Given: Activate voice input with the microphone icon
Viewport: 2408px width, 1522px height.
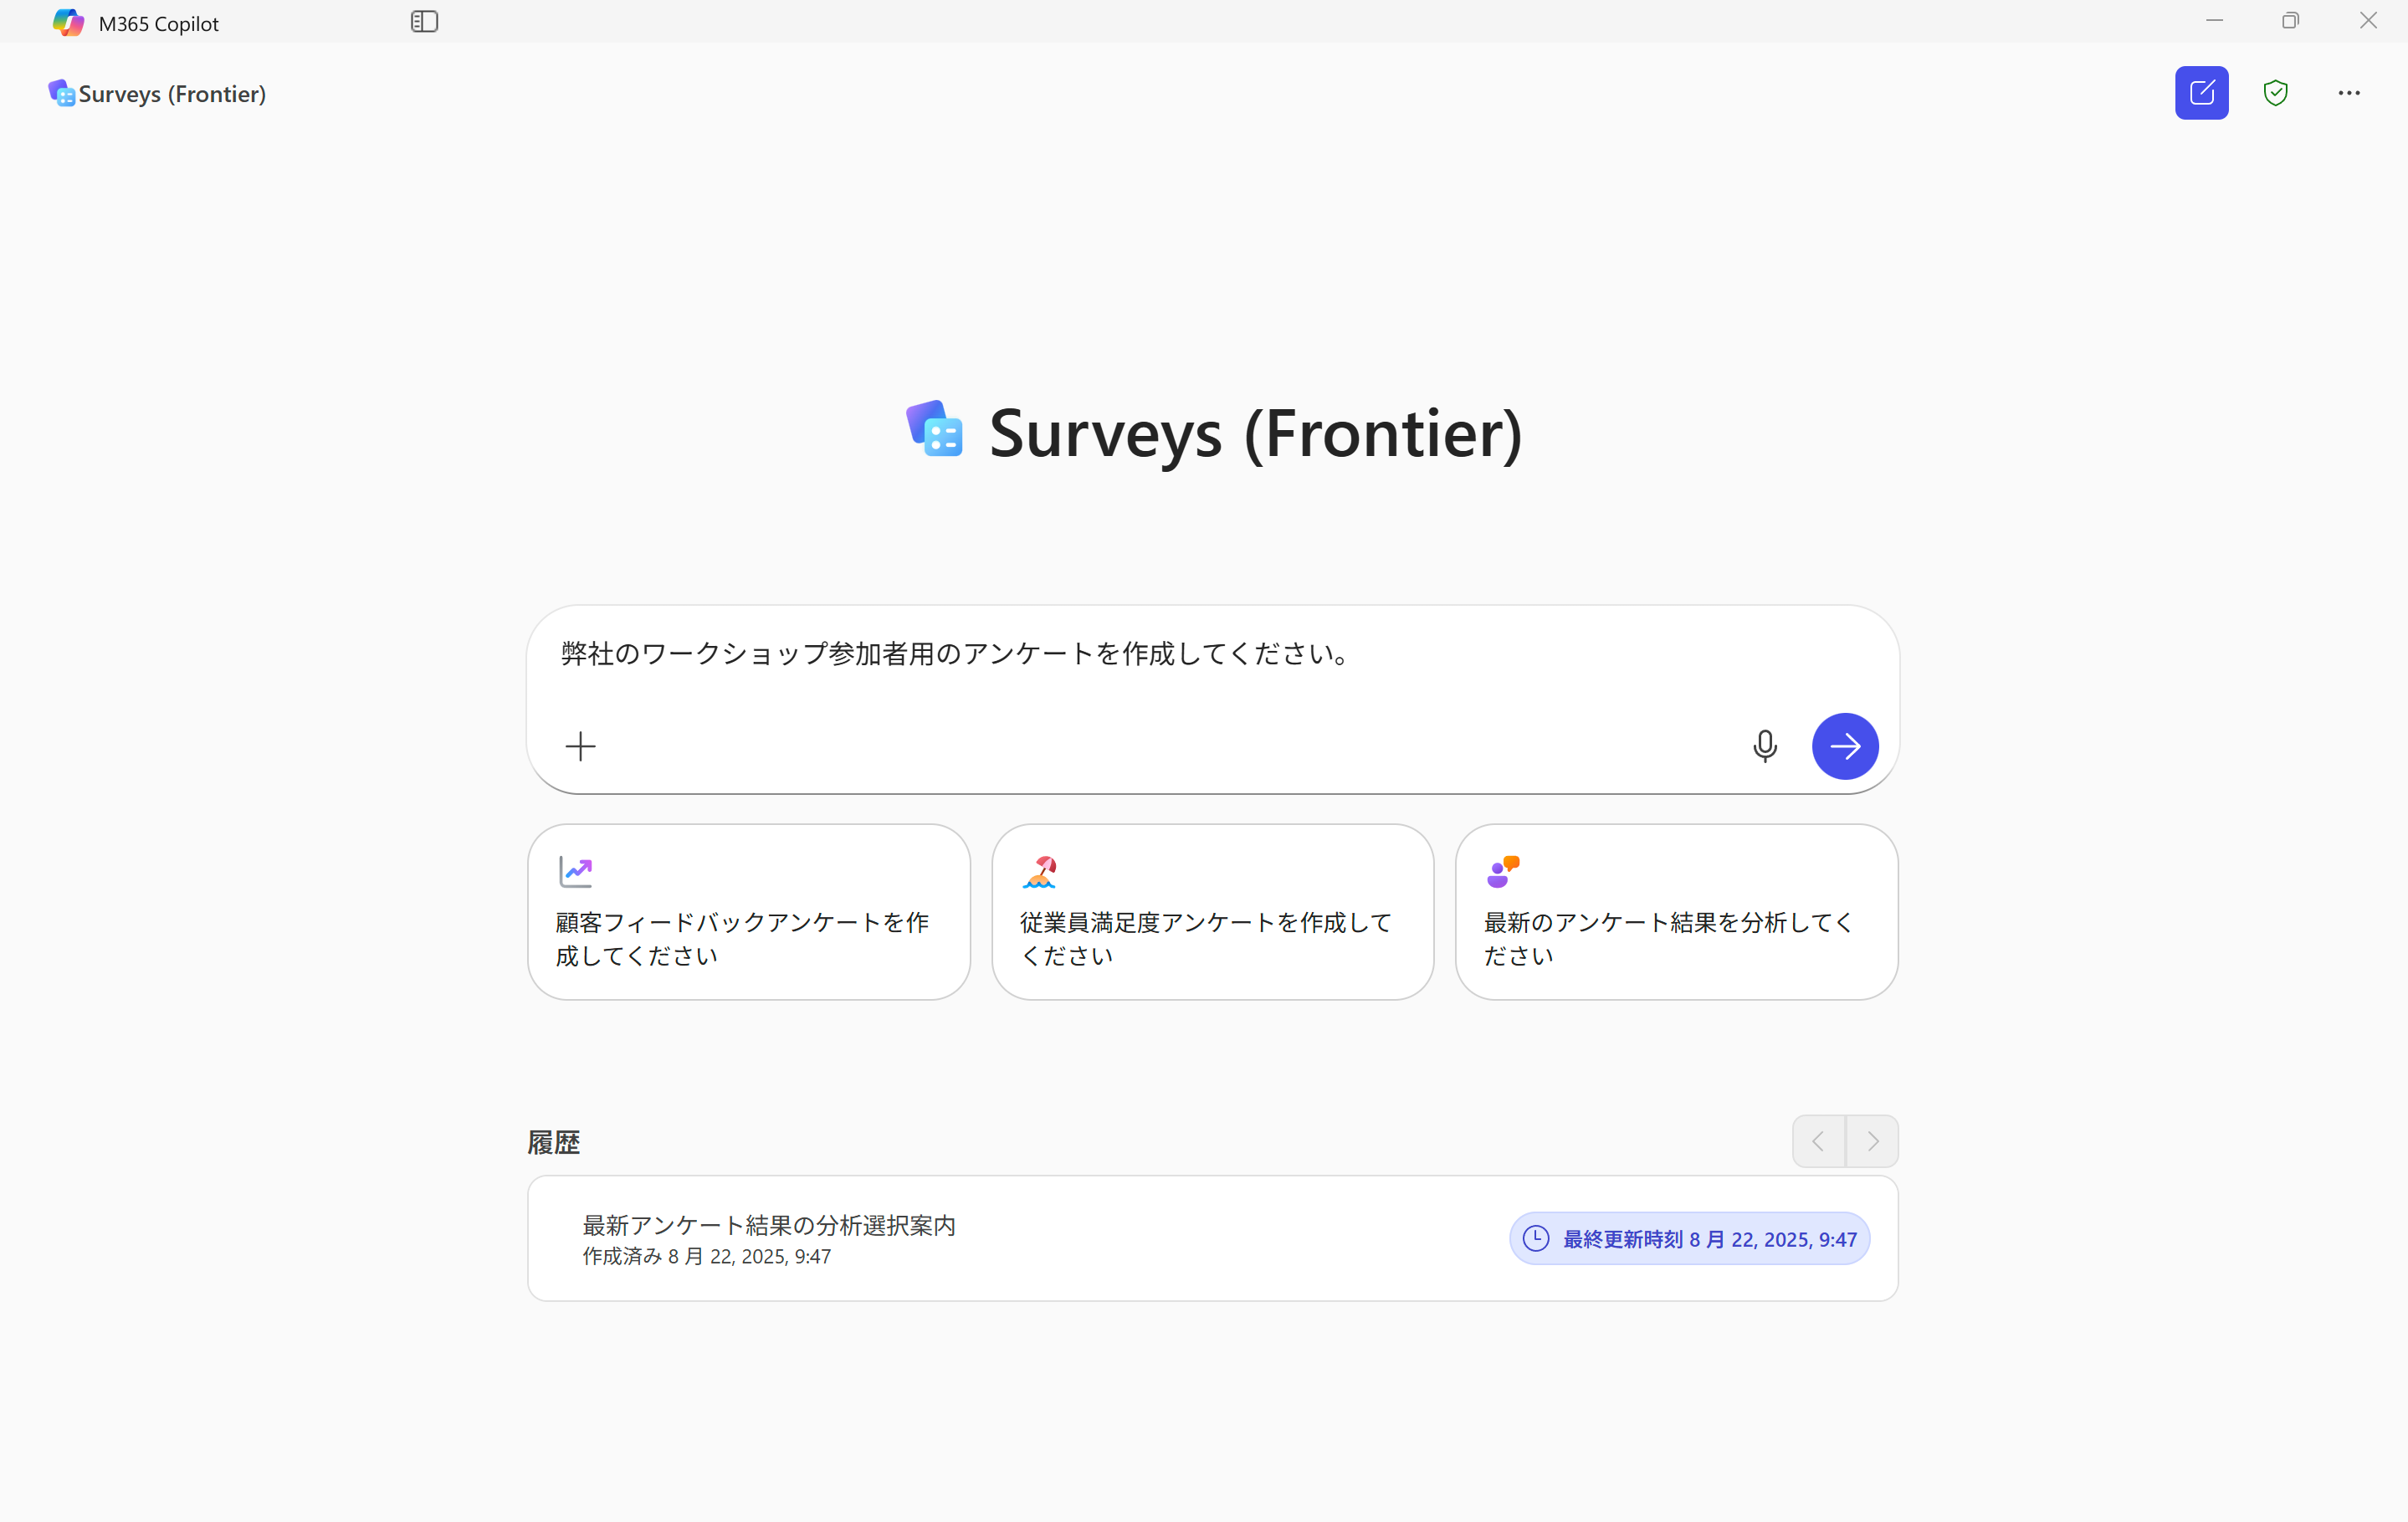Looking at the screenshot, I should [1764, 746].
